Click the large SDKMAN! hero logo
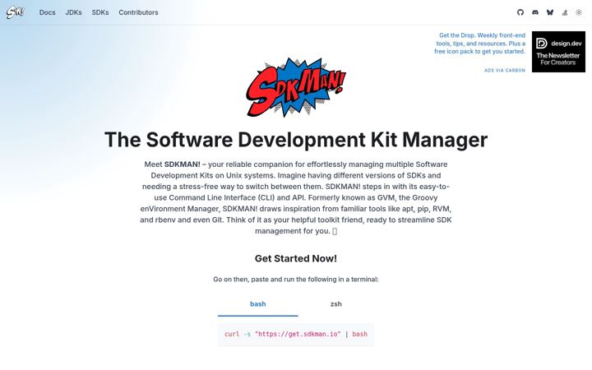592x370 pixels. (x=296, y=87)
